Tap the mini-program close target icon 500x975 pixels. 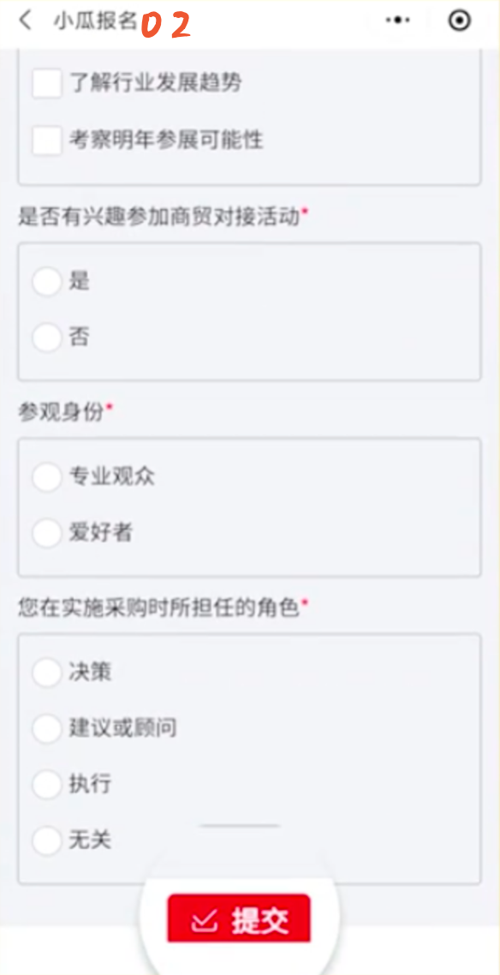[x=459, y=21]
